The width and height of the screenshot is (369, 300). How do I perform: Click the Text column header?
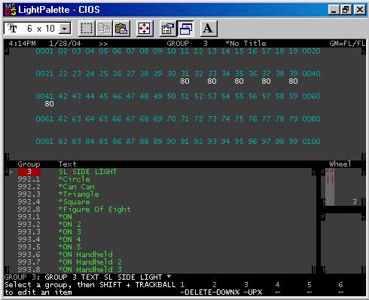[68, 164]
